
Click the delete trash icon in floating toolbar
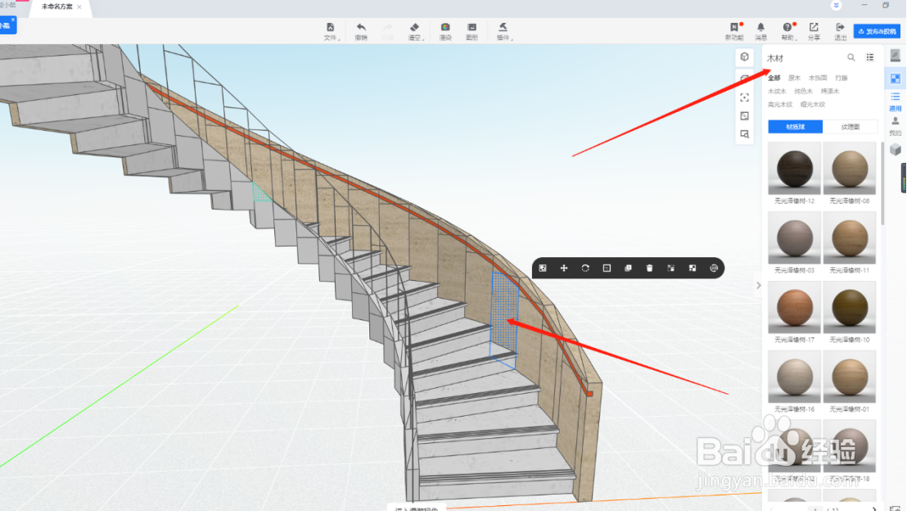click(650, 268)
